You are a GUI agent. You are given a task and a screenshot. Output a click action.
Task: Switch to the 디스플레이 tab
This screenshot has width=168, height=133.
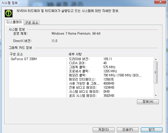click(x=14, y=22)
